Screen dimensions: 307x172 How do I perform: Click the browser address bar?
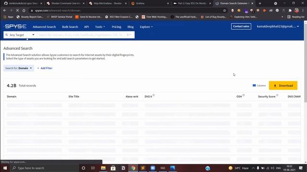coord(125,11)
